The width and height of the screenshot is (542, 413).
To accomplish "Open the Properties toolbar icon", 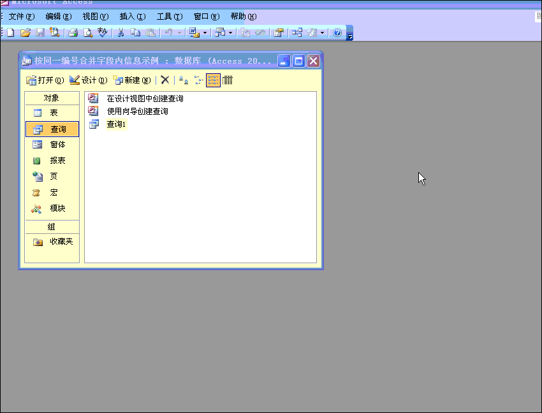I will [279, 33].
